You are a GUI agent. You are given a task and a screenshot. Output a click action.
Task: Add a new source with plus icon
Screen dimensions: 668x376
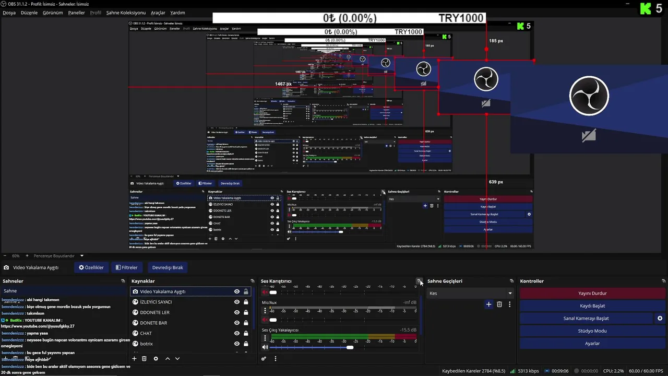pos(134,359)
